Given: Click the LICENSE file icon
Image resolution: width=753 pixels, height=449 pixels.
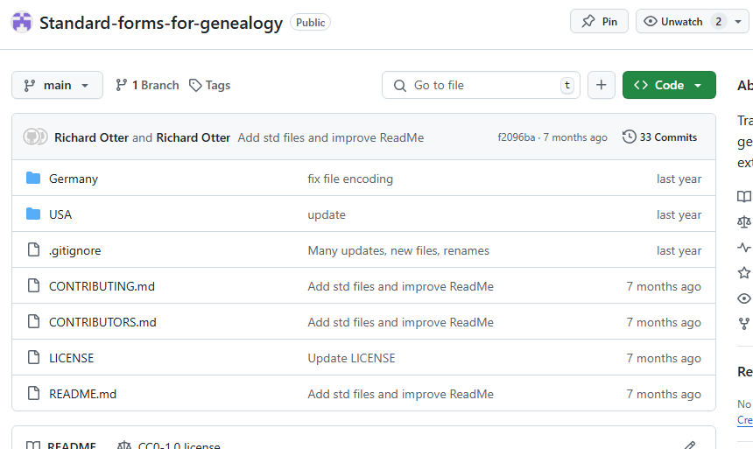Looking at the screenshot, I should pos(33,358).
